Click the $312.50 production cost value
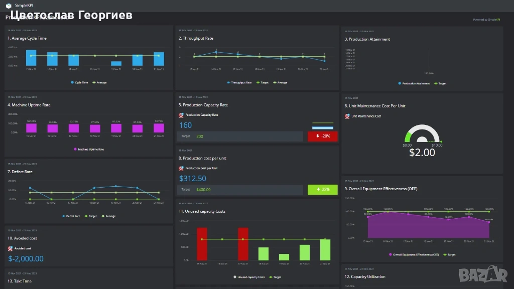The width and height of the screenshot is (514, 289). point(193,179)
